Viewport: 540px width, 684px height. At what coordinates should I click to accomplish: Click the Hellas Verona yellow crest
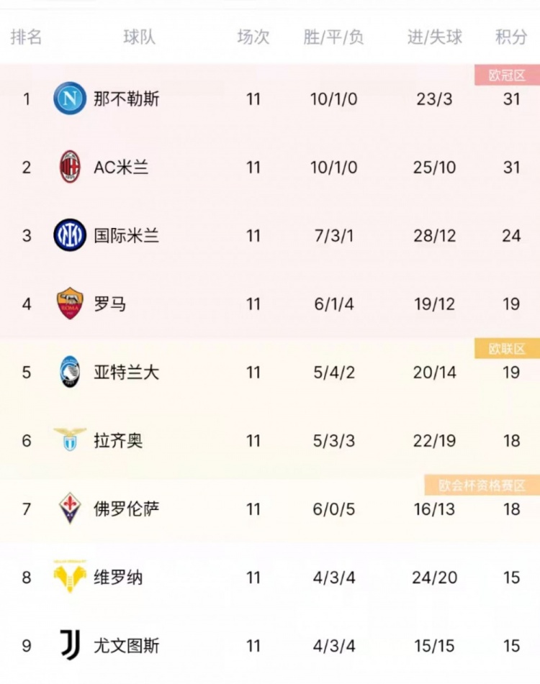tap(70, 576)
